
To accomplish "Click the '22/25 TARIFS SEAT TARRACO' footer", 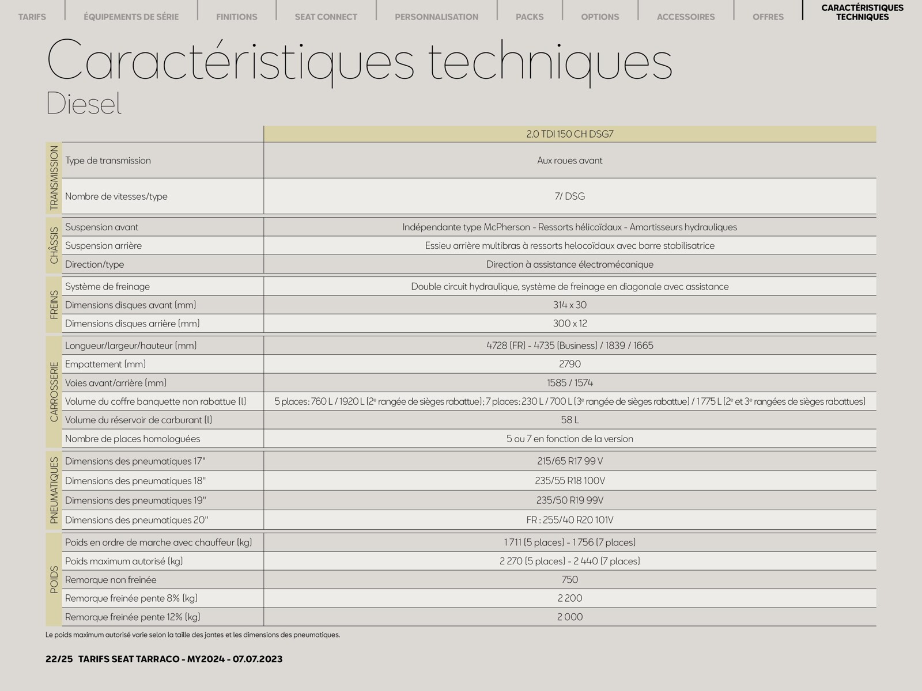I will [x=164, y=659].
